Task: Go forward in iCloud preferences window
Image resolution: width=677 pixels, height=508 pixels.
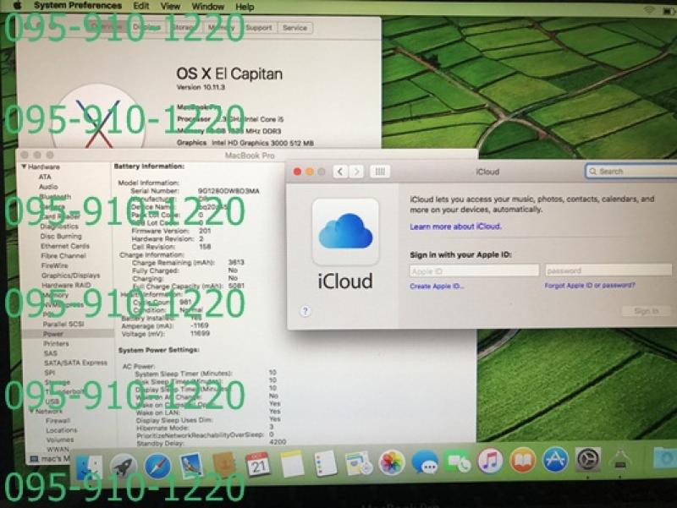Action: [x=356, y=172]
